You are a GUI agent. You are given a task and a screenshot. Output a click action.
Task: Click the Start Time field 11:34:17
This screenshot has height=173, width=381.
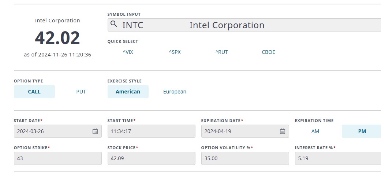tap(152, 131)
